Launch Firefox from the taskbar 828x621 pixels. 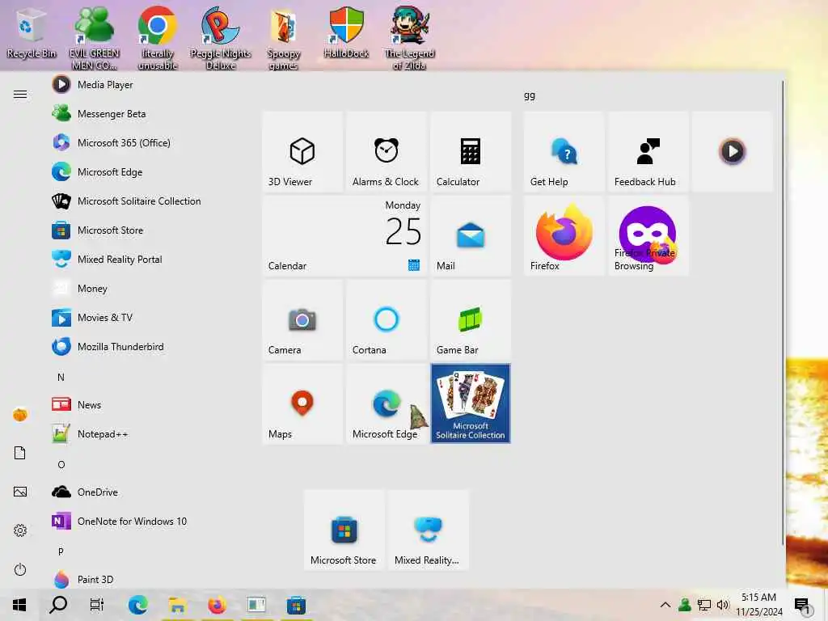217,605
